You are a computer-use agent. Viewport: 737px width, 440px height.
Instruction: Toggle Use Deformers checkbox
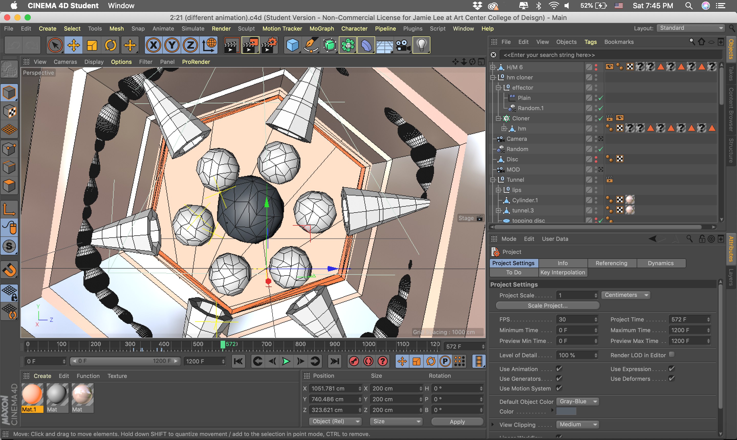point(672,378)
